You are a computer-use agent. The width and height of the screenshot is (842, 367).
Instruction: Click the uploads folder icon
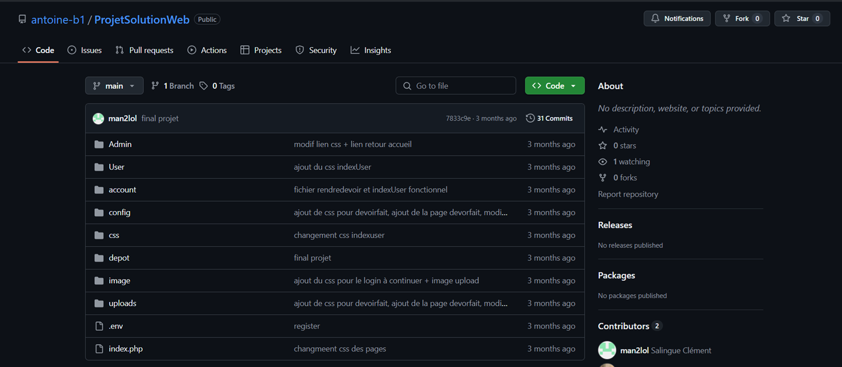click(x=99, y=303)
